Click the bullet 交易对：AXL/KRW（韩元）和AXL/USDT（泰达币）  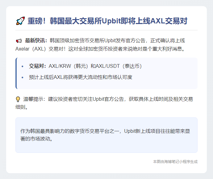[x=85, y=66]
